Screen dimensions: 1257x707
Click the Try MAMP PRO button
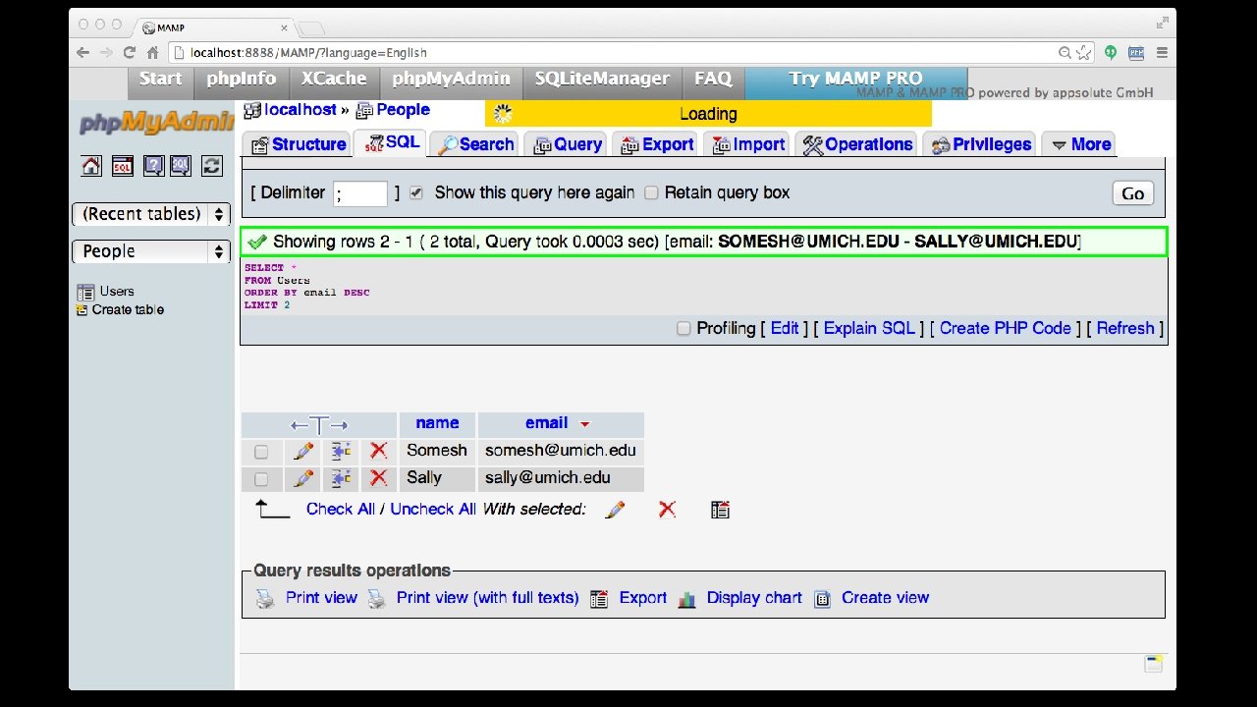855,79
